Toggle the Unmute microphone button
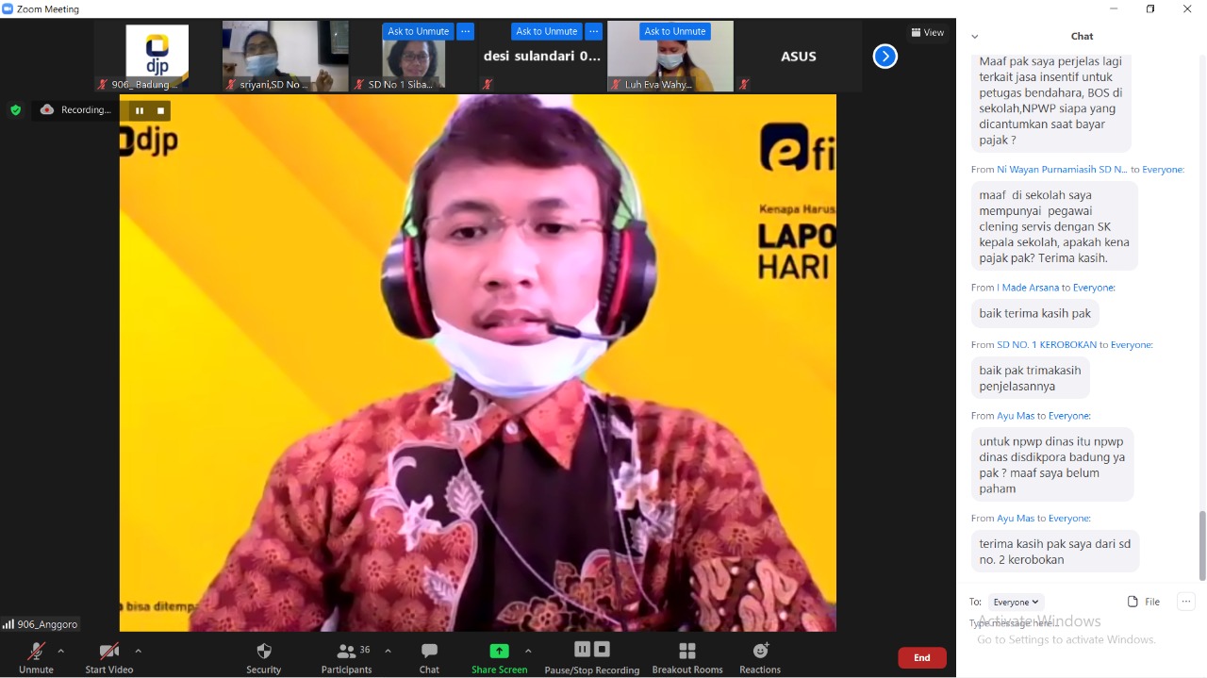This screenshot has height=678, width=1207. tap(36, 652)
